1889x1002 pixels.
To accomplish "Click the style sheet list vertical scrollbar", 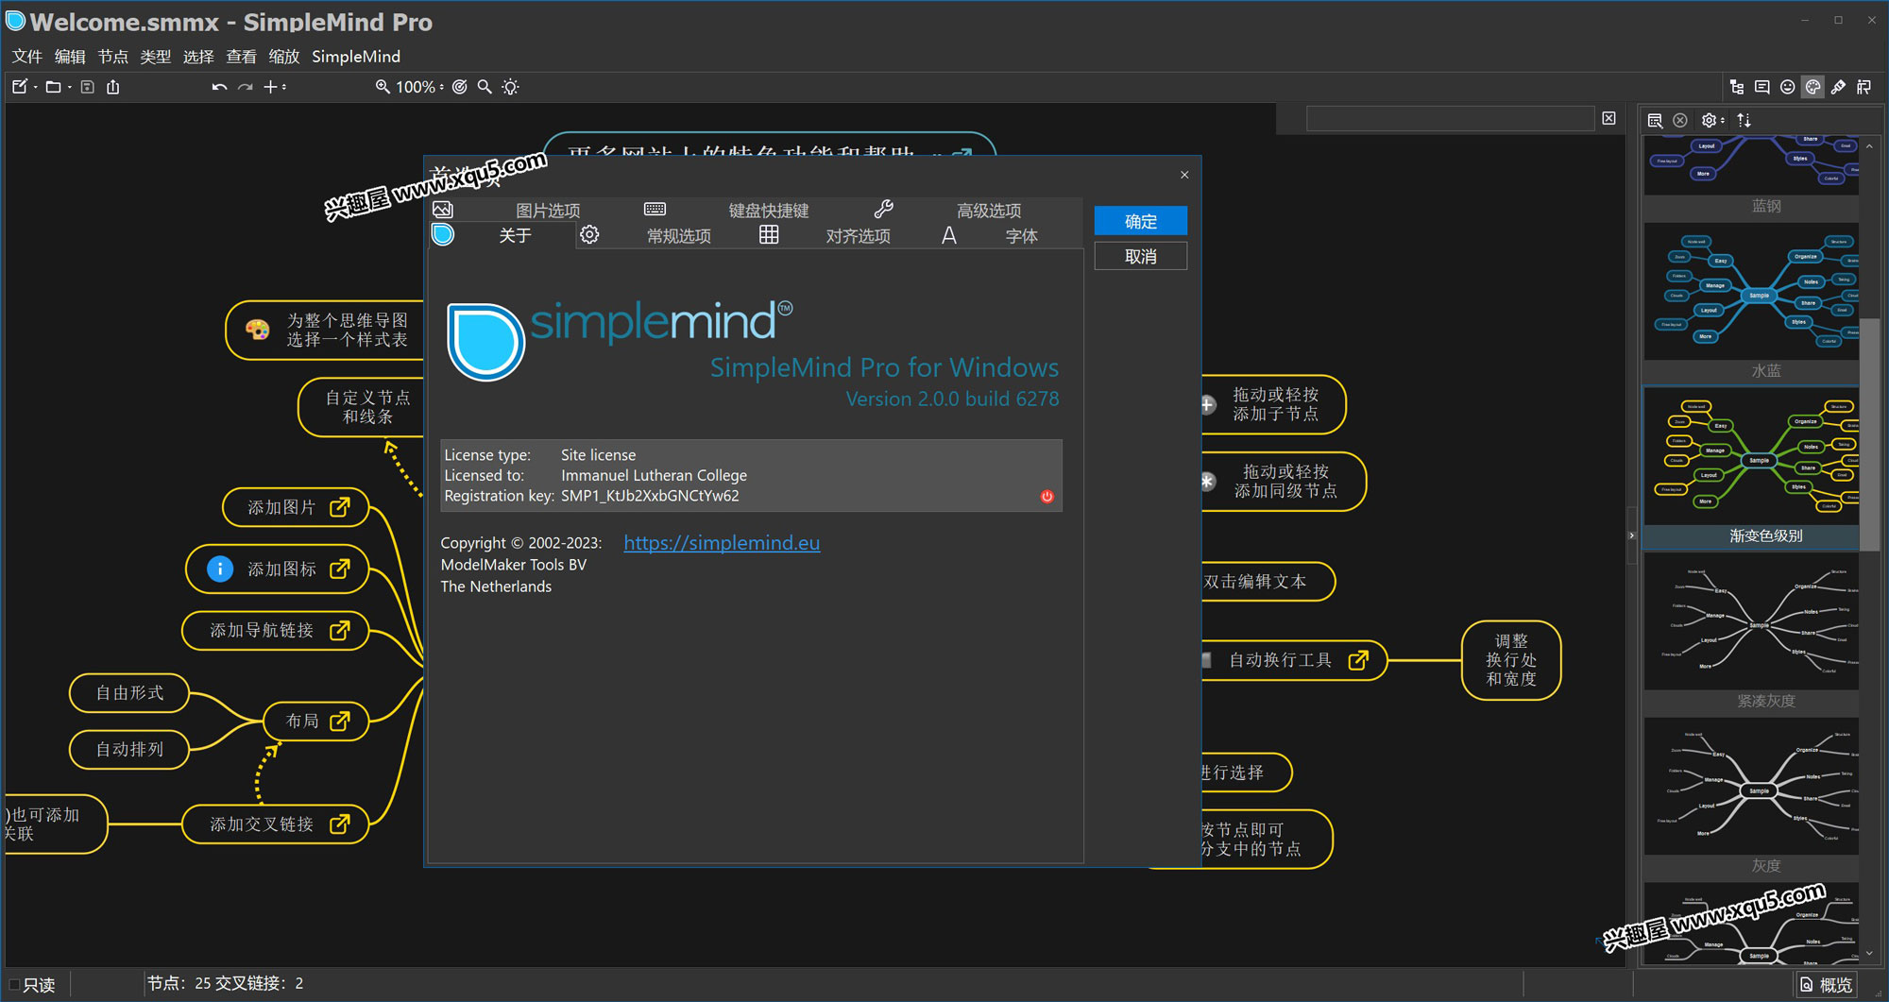I will 1869,434.
